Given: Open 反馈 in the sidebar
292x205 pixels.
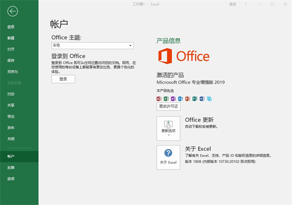Looking at the screenshot, I should click(x=11, y=168).
